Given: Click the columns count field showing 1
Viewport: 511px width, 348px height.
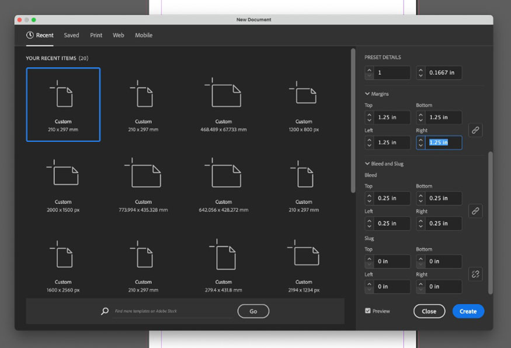Looking at the screenshot, I should pyautogui.click(x=392, y=72).
